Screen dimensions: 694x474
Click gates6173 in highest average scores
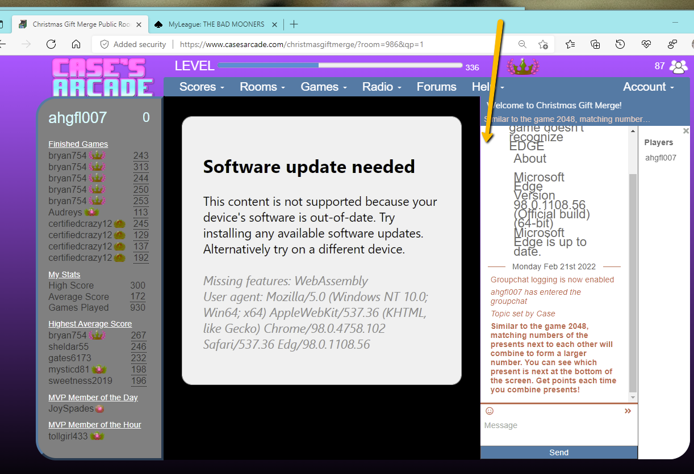(69, 358)
